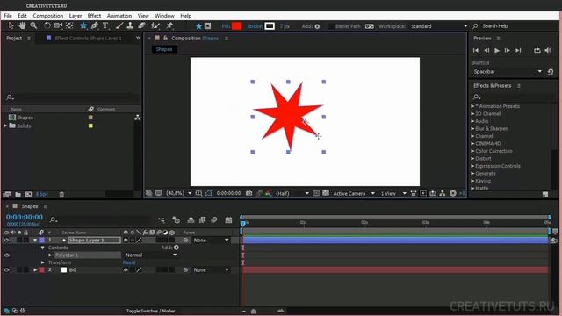Expand the BG layer properties
The image size is (562, 316).
35,269
